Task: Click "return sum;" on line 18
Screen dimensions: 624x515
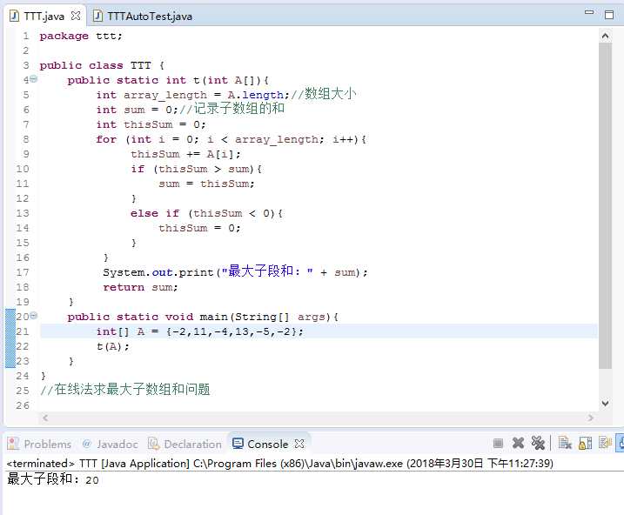Action: pos(140,287)
